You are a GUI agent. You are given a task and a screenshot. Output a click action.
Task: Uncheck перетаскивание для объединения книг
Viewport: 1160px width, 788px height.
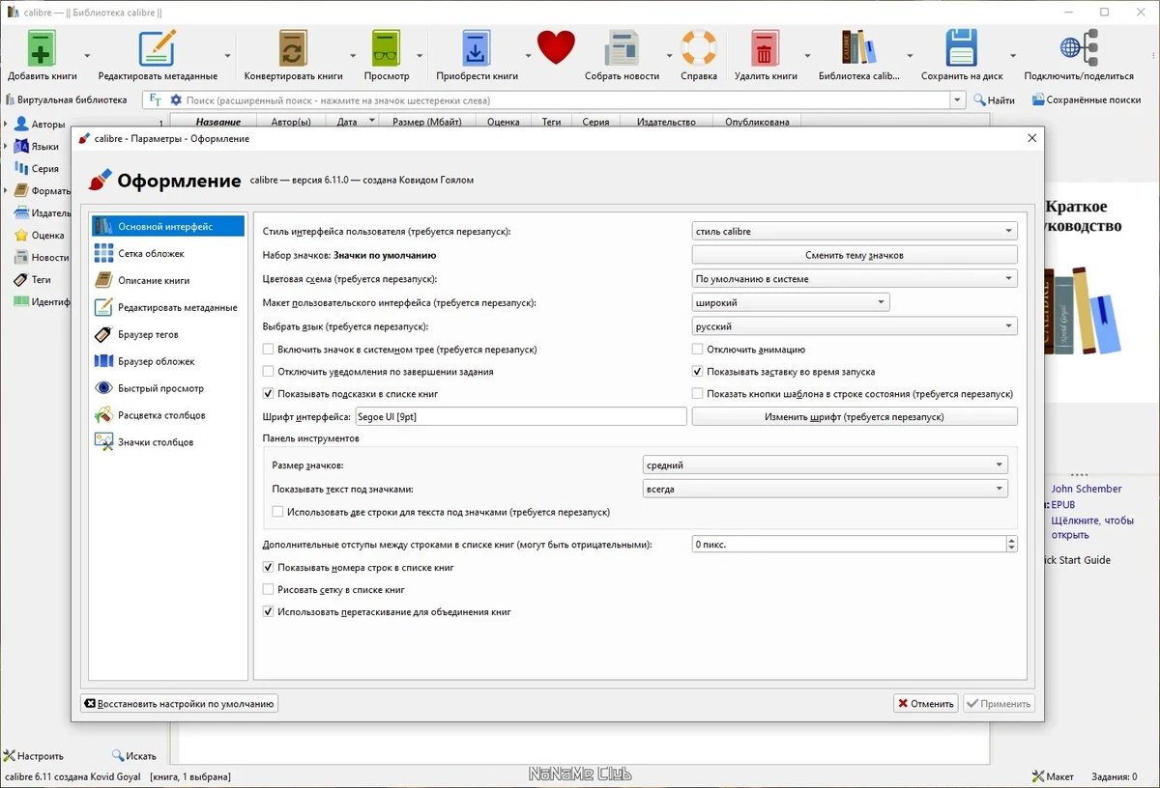(269, 612)
